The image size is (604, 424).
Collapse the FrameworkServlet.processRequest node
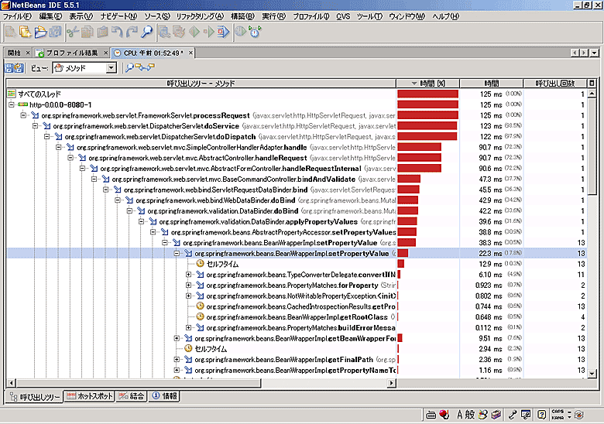coord(23,115)
